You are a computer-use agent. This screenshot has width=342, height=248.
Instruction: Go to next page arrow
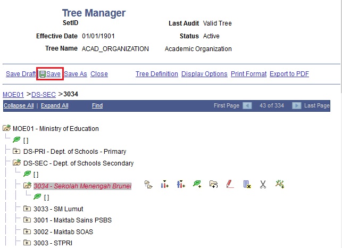coord(296,106)
